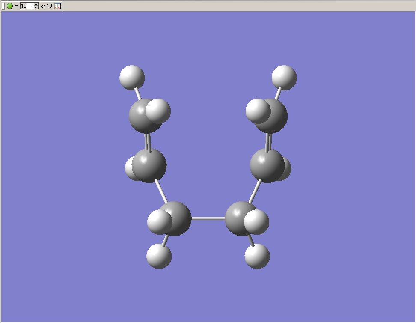Click the diagonal bond below middle-left carbon

pyautogui.click(x=161, y=191)
